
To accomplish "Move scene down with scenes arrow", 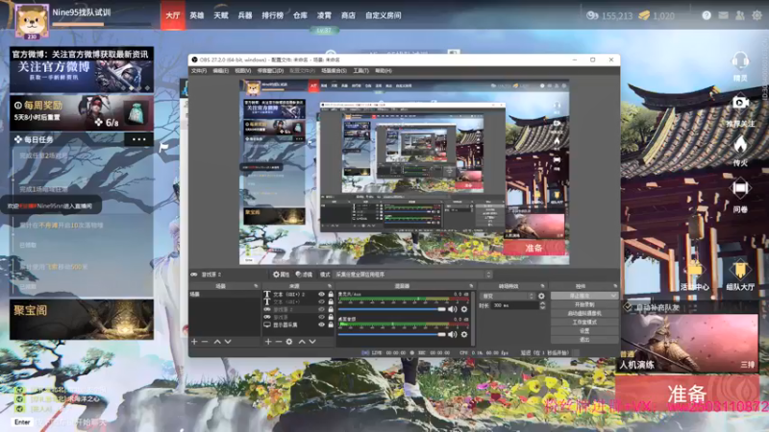I will coord(228,342).
